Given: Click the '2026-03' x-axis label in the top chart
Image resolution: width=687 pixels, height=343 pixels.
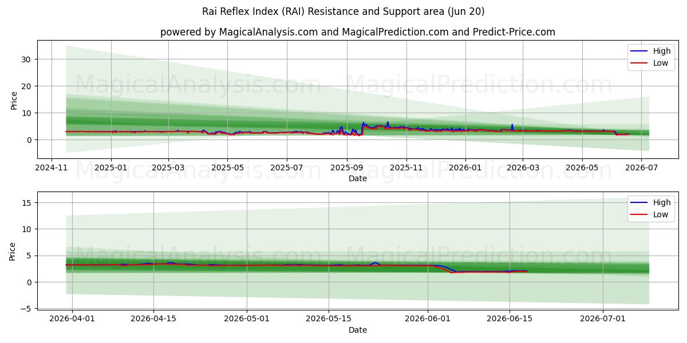Looking at the screenshot, I should 522,169.
